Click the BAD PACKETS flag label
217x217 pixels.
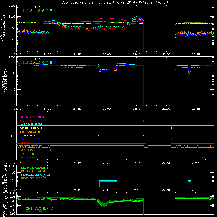[30, 157]
